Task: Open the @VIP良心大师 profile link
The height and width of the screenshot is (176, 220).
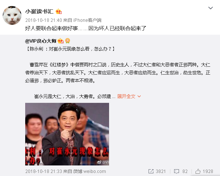Action: tap(41, 41)
